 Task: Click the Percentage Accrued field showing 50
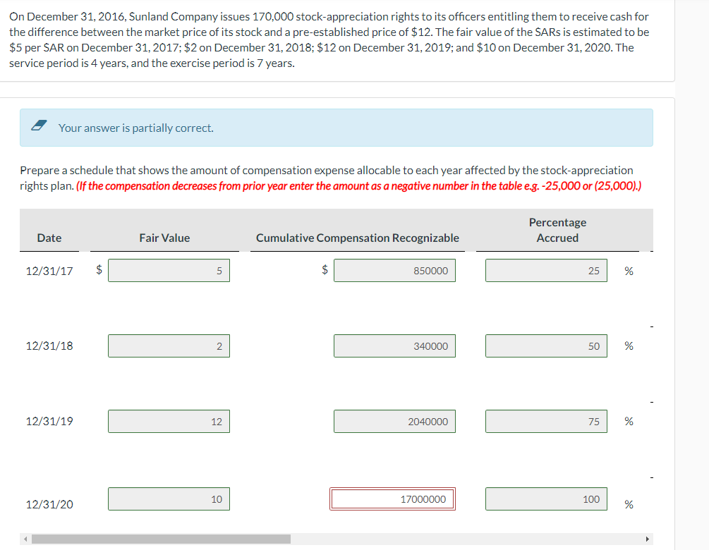click(x=546, y=346)
